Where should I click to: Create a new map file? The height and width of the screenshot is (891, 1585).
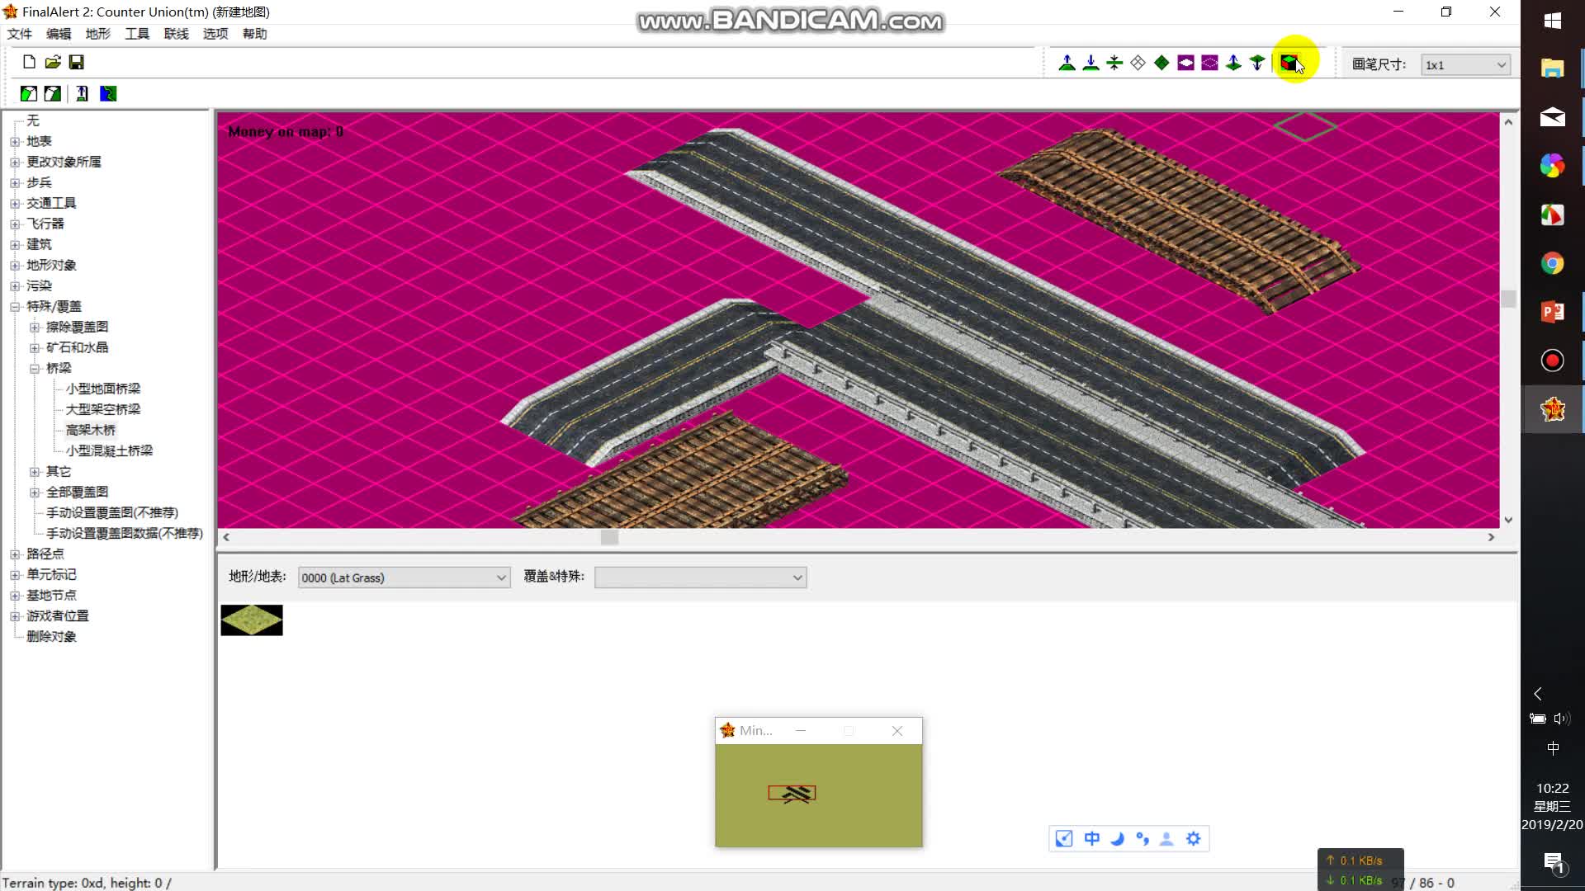coord(29,62)
